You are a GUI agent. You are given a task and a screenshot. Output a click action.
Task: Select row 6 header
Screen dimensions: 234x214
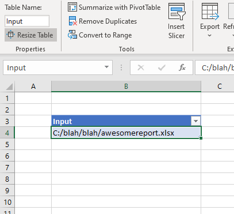coord(7,156)
